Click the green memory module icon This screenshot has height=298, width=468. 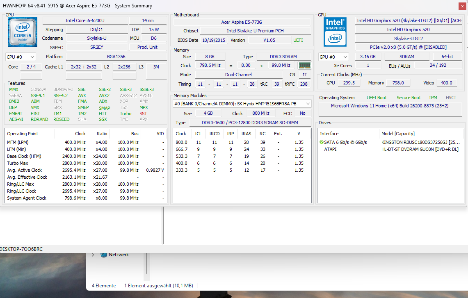[x=304, y=65]
